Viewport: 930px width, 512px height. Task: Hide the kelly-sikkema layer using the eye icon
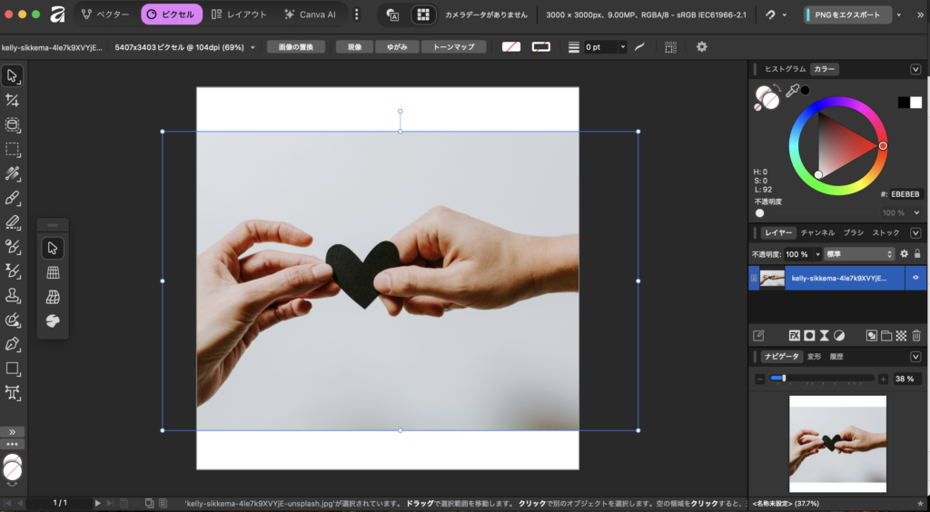(x=915, y=279)
